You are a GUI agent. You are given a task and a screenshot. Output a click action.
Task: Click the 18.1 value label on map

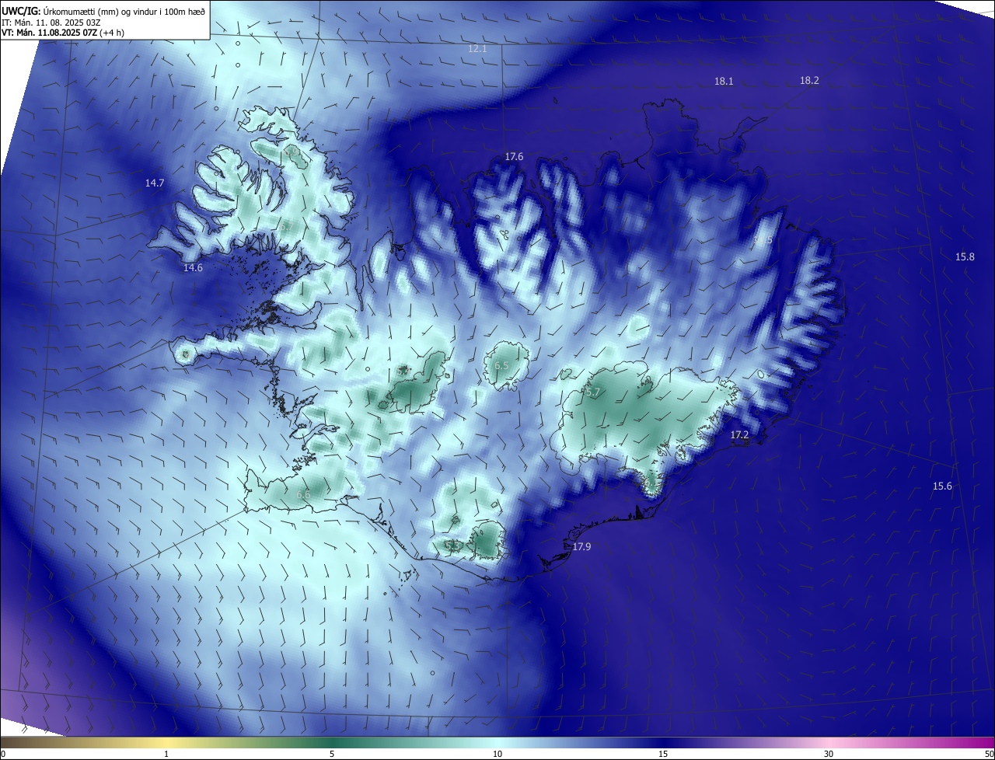coord(724,81)
